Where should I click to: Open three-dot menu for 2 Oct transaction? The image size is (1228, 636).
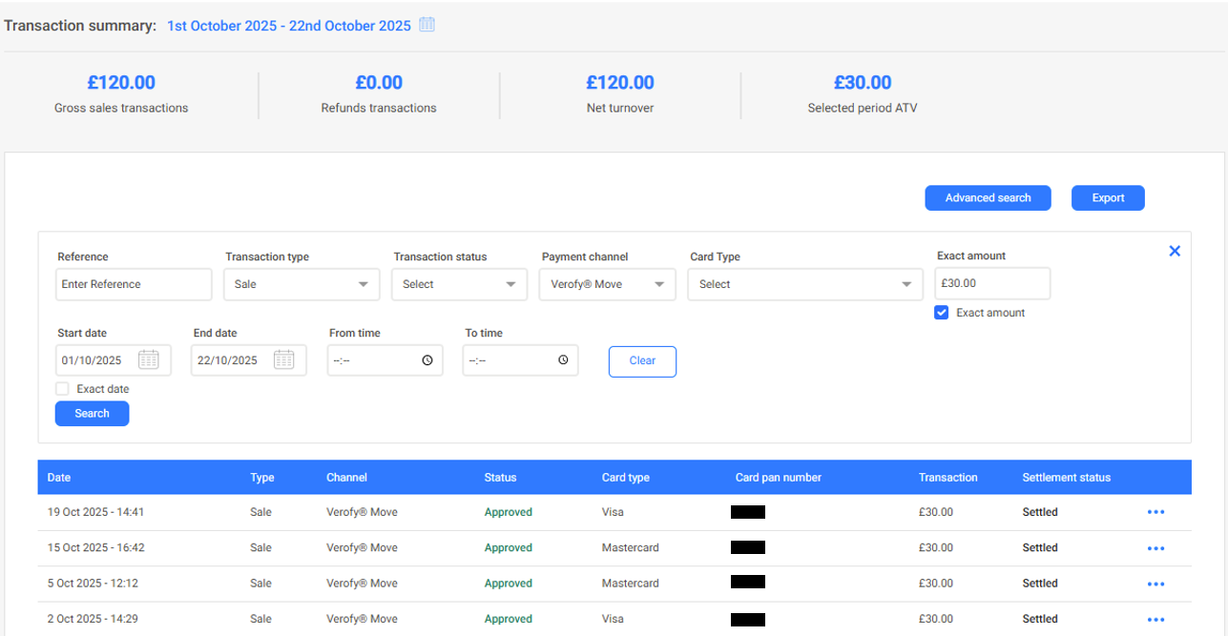[1155, 620]
